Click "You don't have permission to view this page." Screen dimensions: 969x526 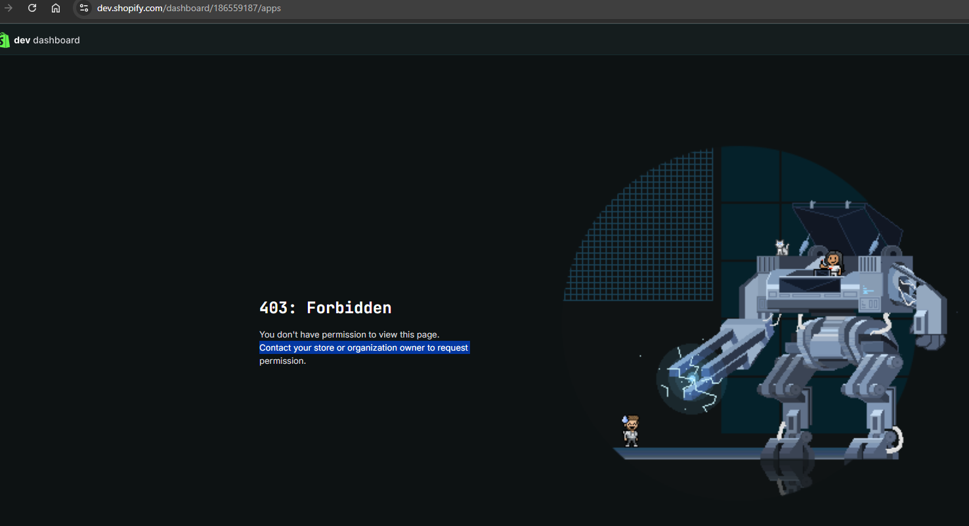(x=349, y=335)
